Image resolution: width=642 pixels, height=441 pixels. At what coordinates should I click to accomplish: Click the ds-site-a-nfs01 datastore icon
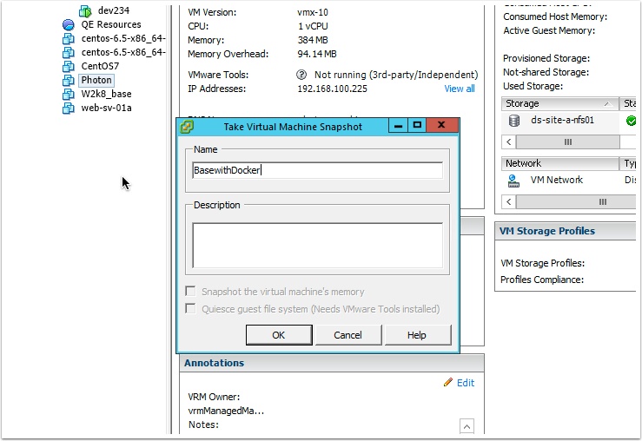click(x=514, y=121)
